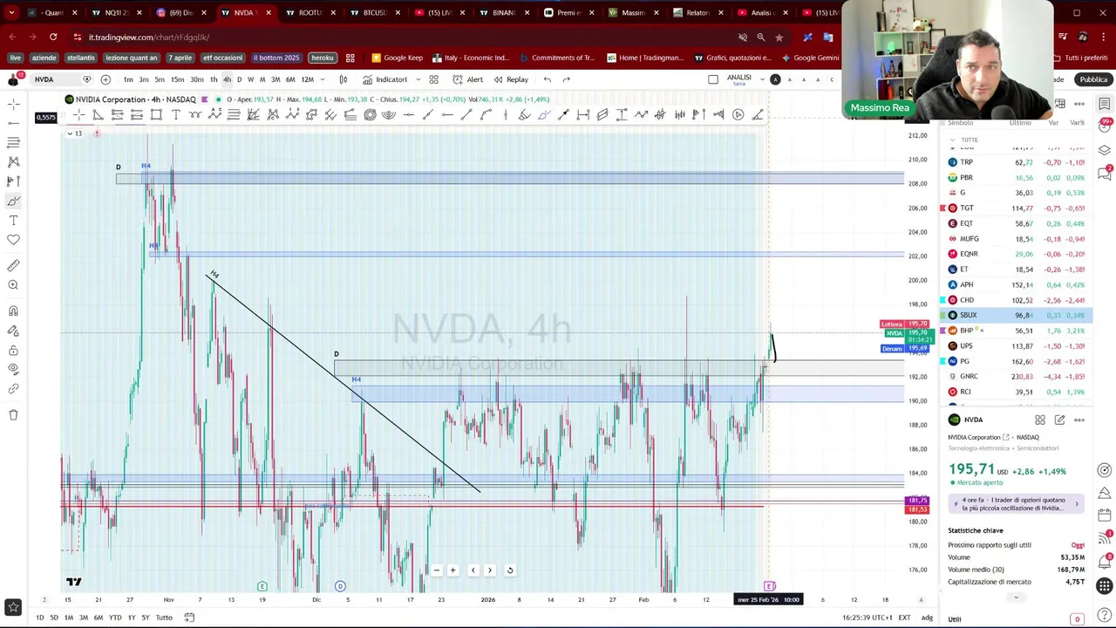Viewport: 1116px width, 628px height.
Task: Redo the last chart action
Action: (x=566, y=79)
